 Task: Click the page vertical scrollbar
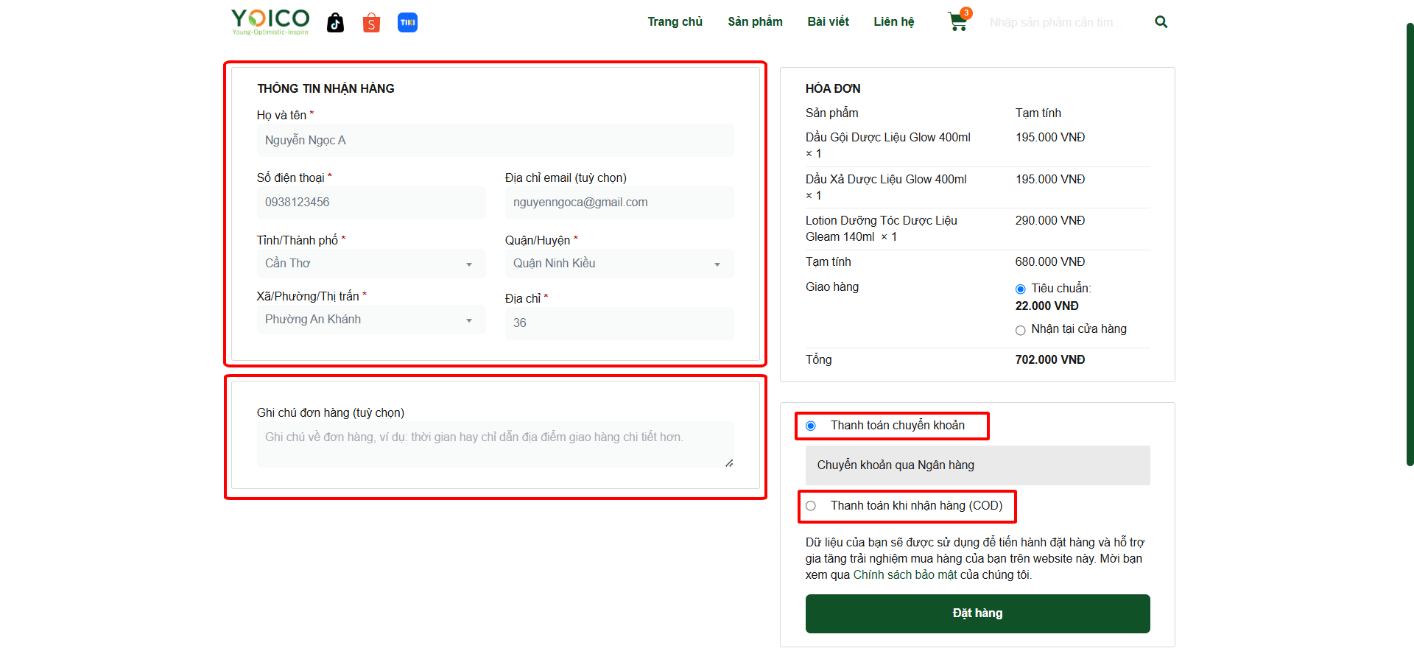(x=1410, y=243)
